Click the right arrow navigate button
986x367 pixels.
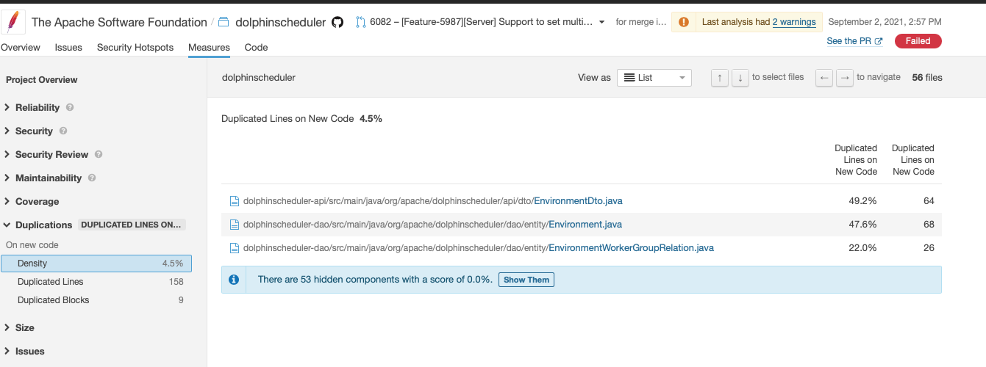[845, 77]
